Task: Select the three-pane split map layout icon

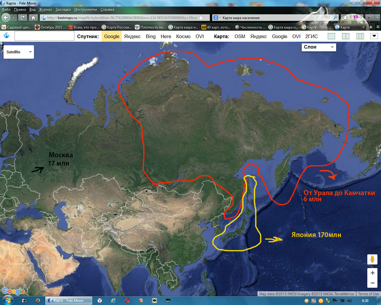Action: tap(360, 36)
